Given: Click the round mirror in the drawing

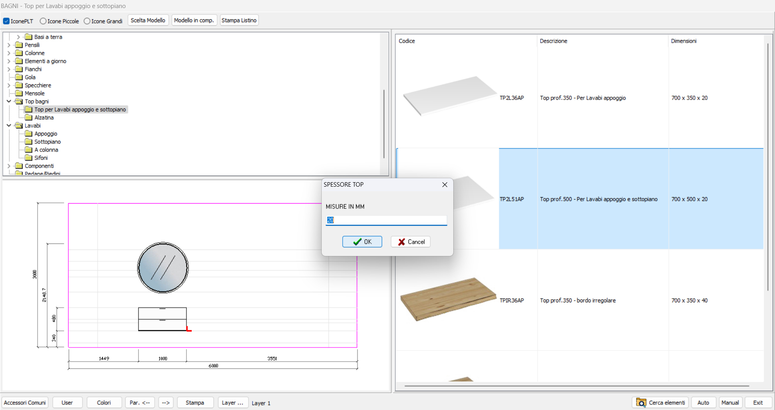Looking at the screenshot, I should point(163,268).
